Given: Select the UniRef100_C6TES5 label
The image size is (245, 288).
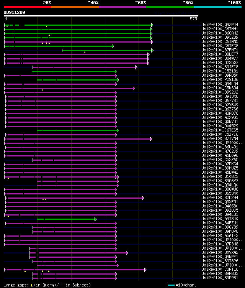Looking at the screenshot, I should coord(220,130).
